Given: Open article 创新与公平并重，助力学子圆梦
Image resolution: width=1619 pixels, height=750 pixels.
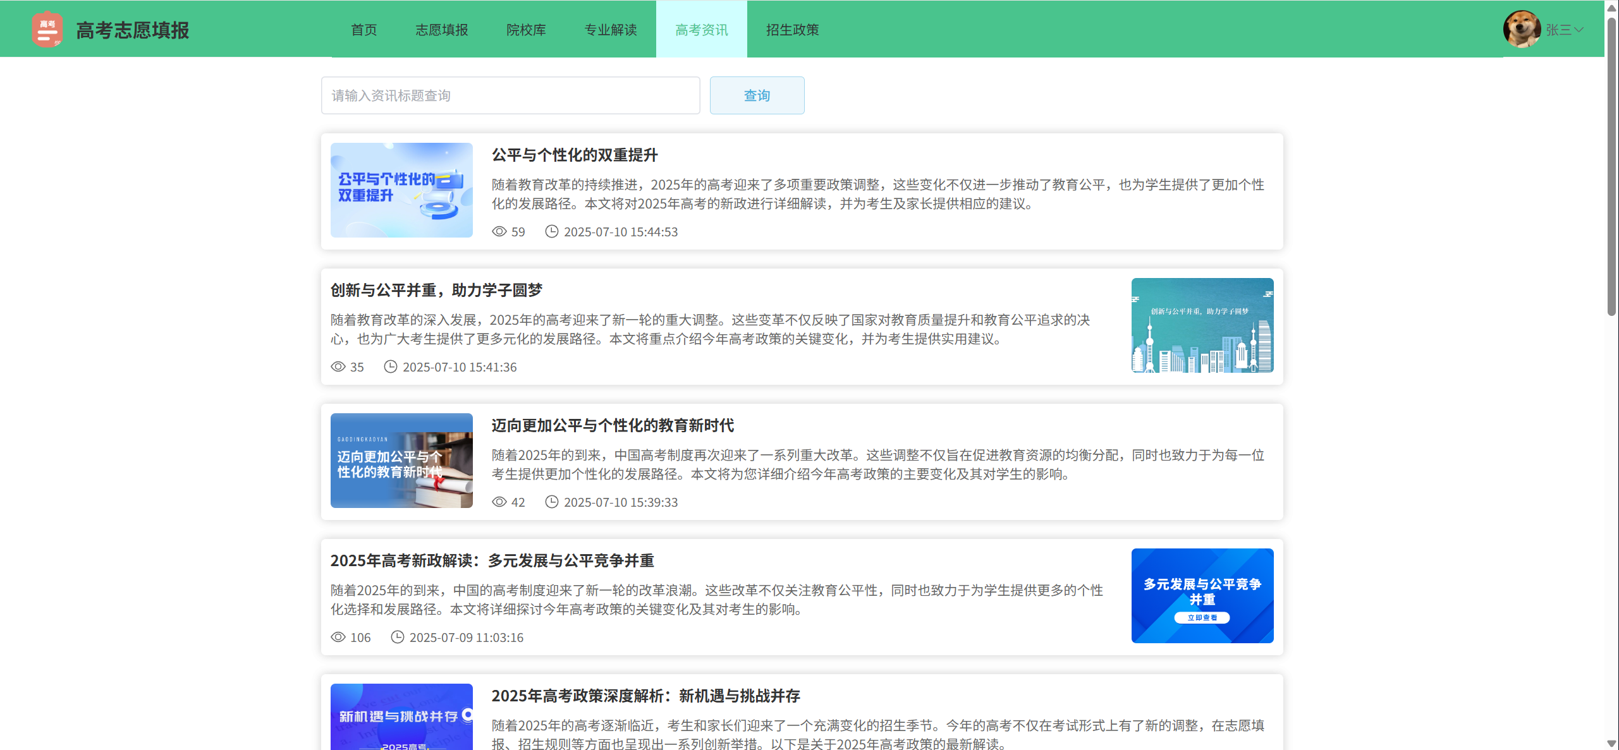Looking at the screenshot, I should (x=436, y=290).
